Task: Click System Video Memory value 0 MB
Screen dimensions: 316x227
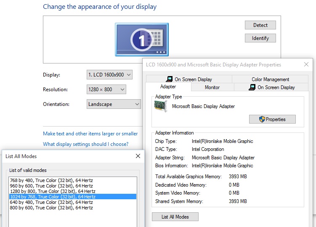Action: pyautogui.click(x=234, y=193)
